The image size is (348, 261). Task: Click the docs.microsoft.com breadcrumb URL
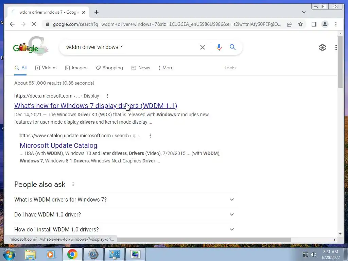pyautogui.click(x=57, y=96)
